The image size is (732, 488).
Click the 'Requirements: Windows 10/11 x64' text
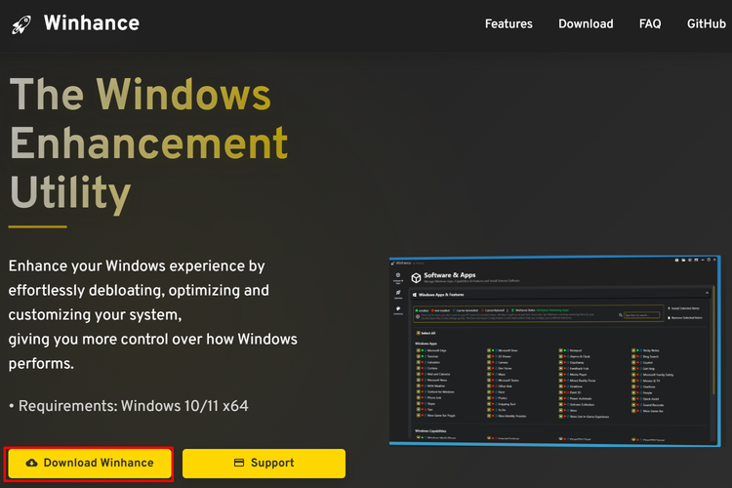(x=133, y=406)
